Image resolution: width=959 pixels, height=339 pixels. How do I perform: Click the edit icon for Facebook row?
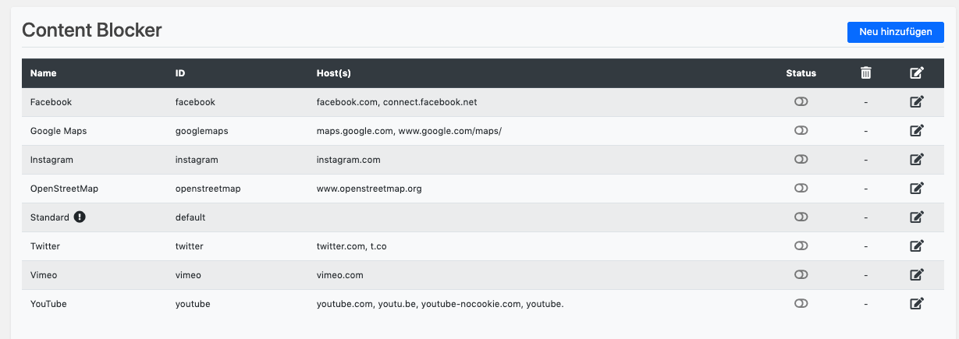[917, 102]
